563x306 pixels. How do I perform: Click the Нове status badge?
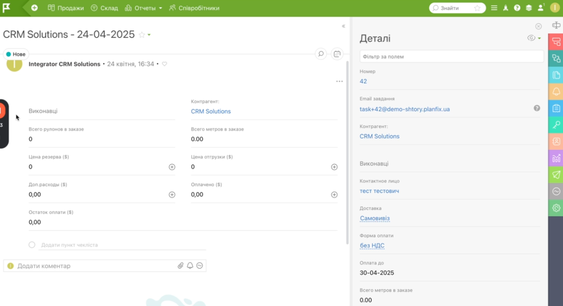pyautogui.click(x=16, y=54)
